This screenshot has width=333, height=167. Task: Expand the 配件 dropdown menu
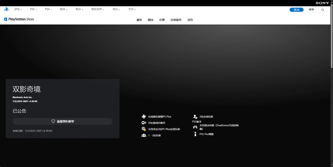coord(79,9)
